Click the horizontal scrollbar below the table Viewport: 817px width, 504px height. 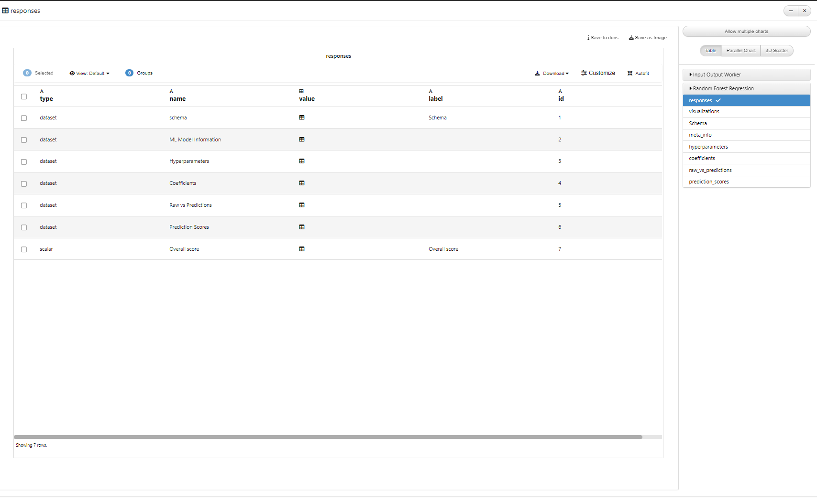coord(328,437)
